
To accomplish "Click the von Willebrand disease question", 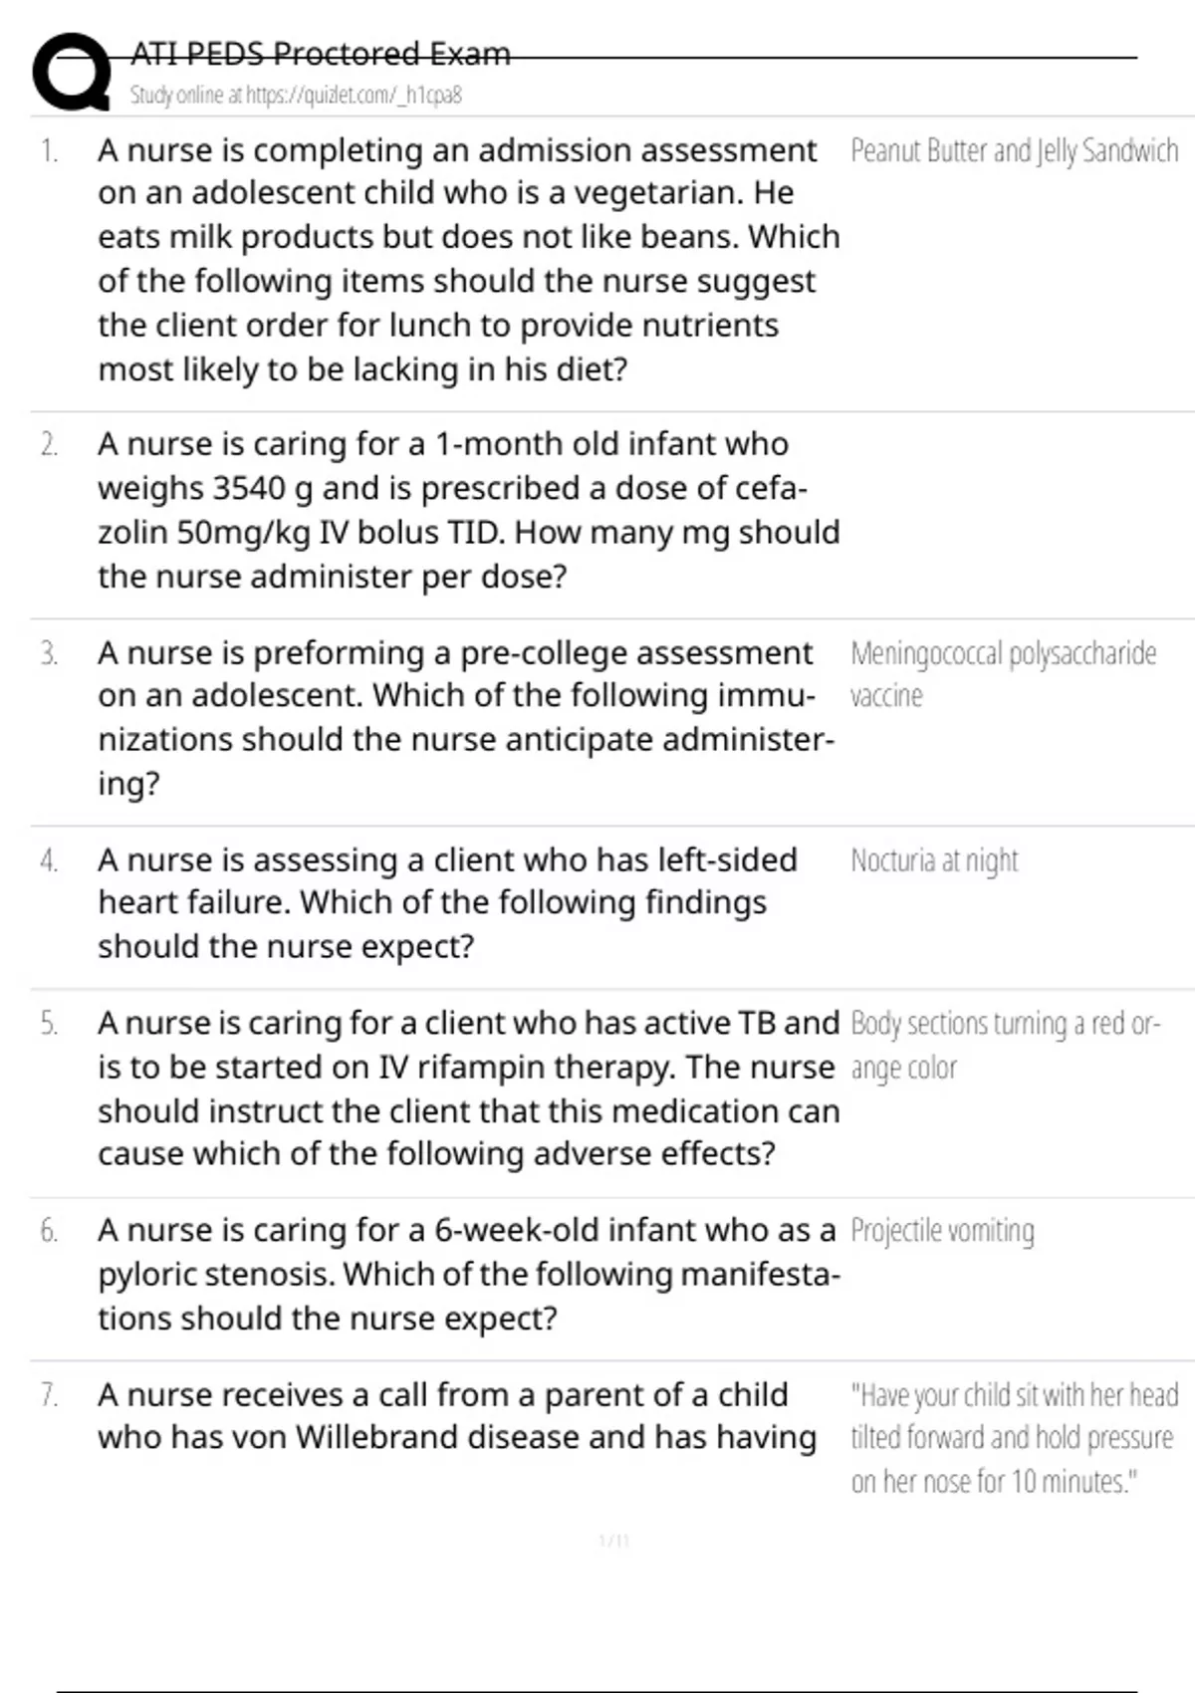I will coord(456,1415).
